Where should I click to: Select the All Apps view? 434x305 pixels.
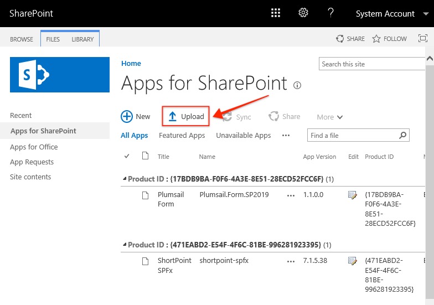(x=134, y=135)
